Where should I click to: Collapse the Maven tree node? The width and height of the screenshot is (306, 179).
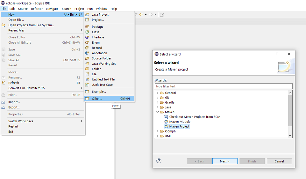(157, 112)
